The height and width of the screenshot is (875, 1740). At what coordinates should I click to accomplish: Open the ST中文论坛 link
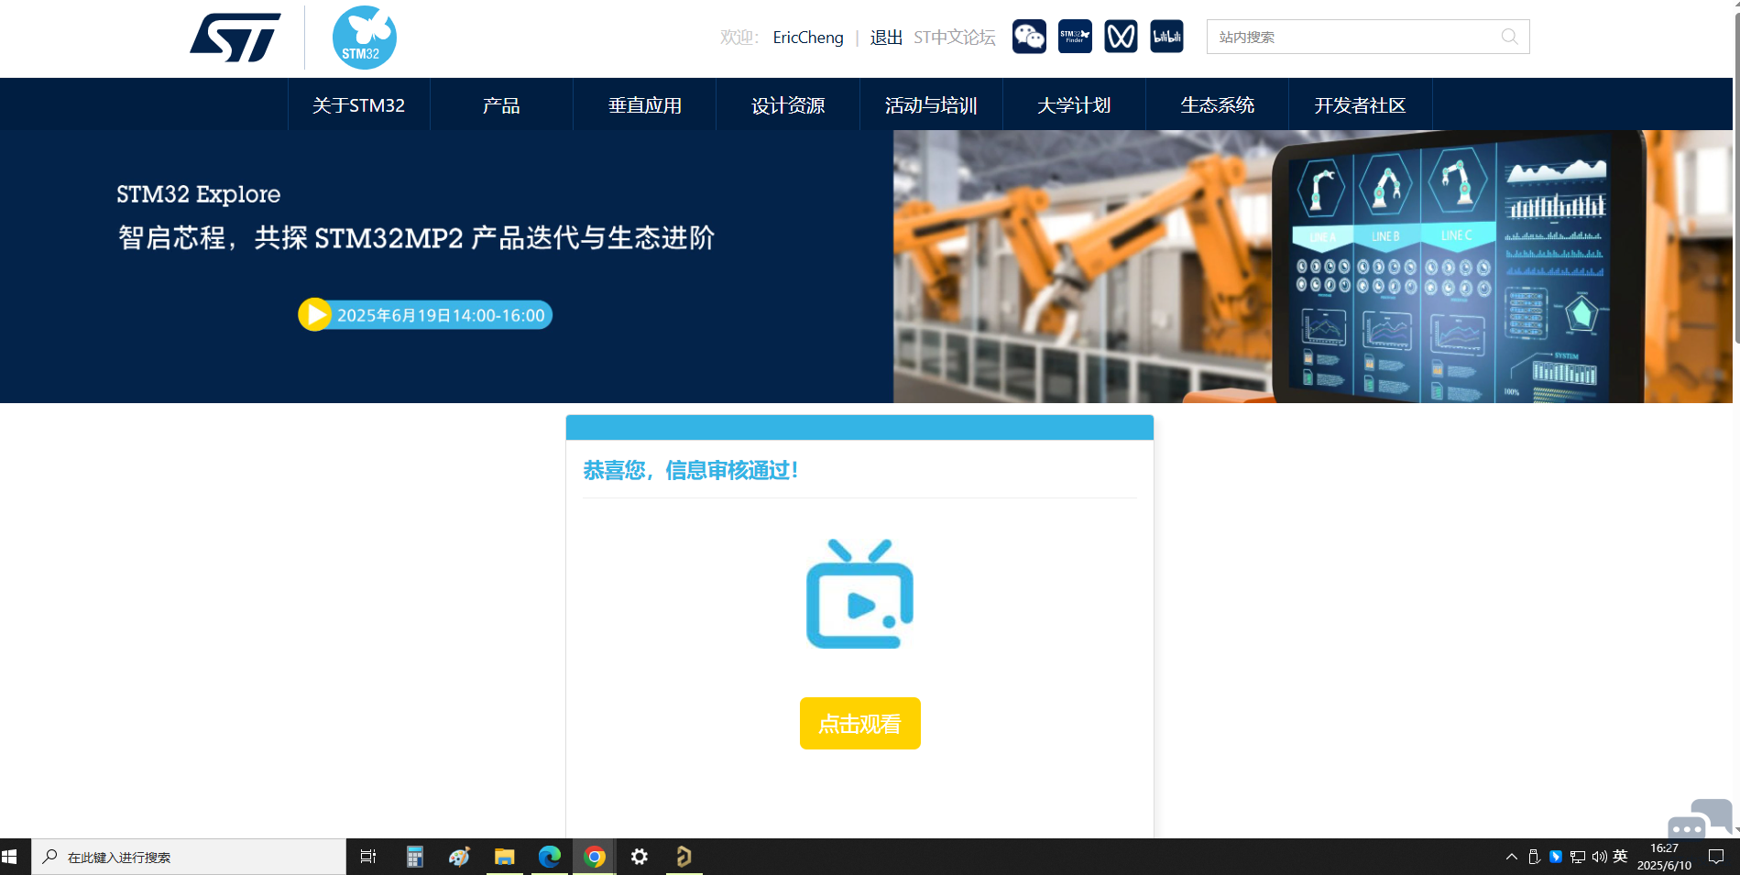point(954,38)
